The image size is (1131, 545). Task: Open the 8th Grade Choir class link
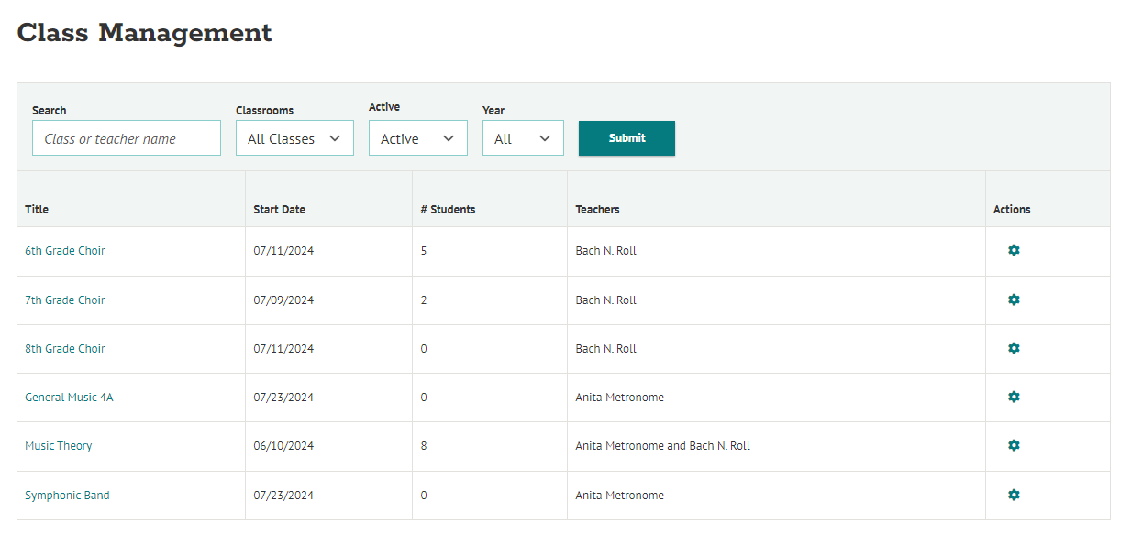coord(65,349)
